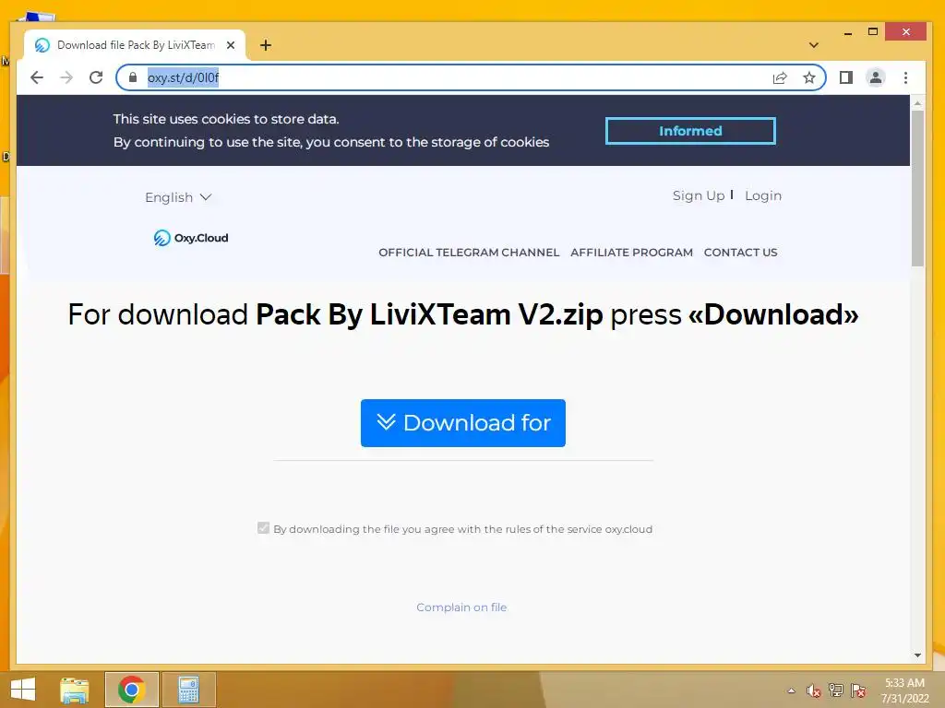The width and height of the screenshot is (945, 708).
Task: Select the 'Download file Pack By LiviXTeam' tab
Action: click(135, 45)
